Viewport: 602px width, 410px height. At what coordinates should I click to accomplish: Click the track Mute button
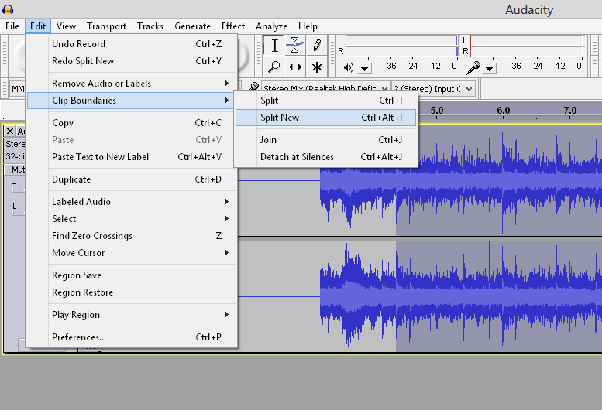pos(15,169)
